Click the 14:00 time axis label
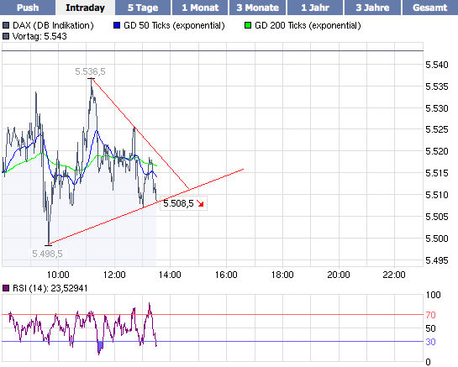 point(170,275)
